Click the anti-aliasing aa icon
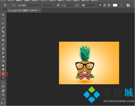Image resolution: width=135 pixels, height=106 pixels. [77, 5]
